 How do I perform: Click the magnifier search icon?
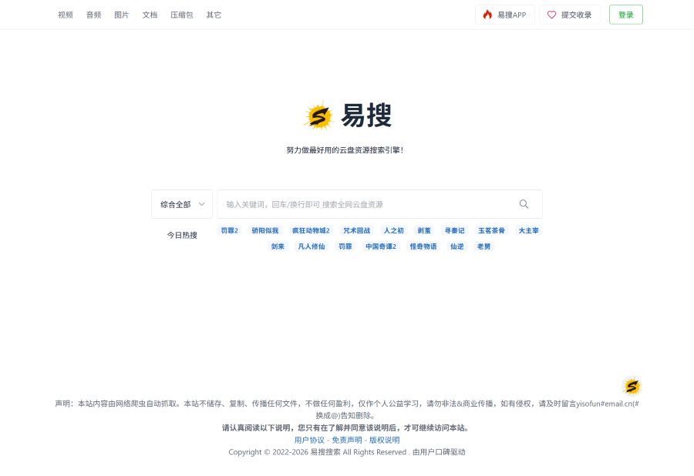[524, 204]
